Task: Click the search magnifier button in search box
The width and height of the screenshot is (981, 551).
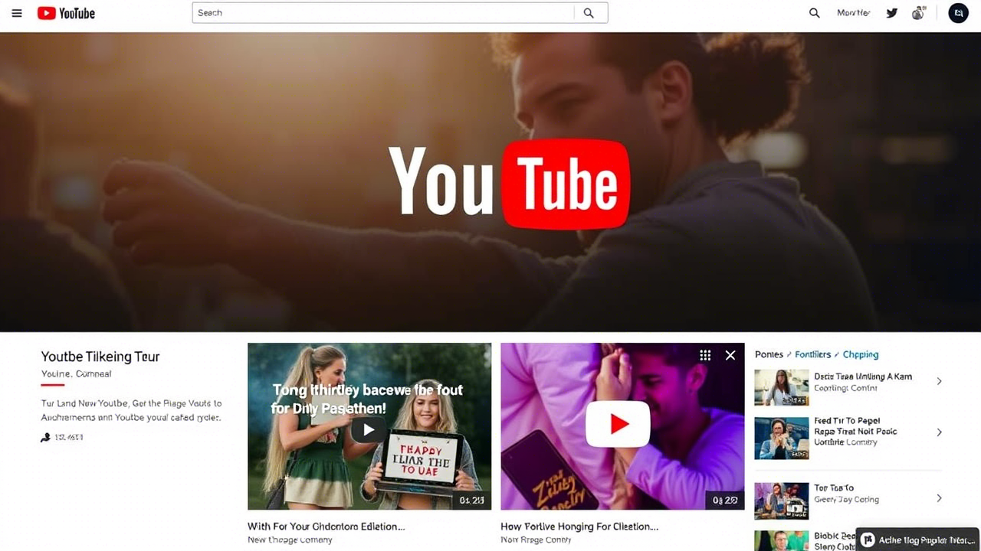Action: point(589,13)
